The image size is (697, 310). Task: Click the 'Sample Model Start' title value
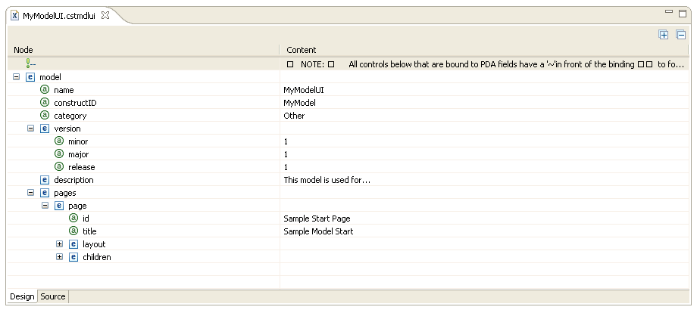pyautogui.click(x=318, y=231)
